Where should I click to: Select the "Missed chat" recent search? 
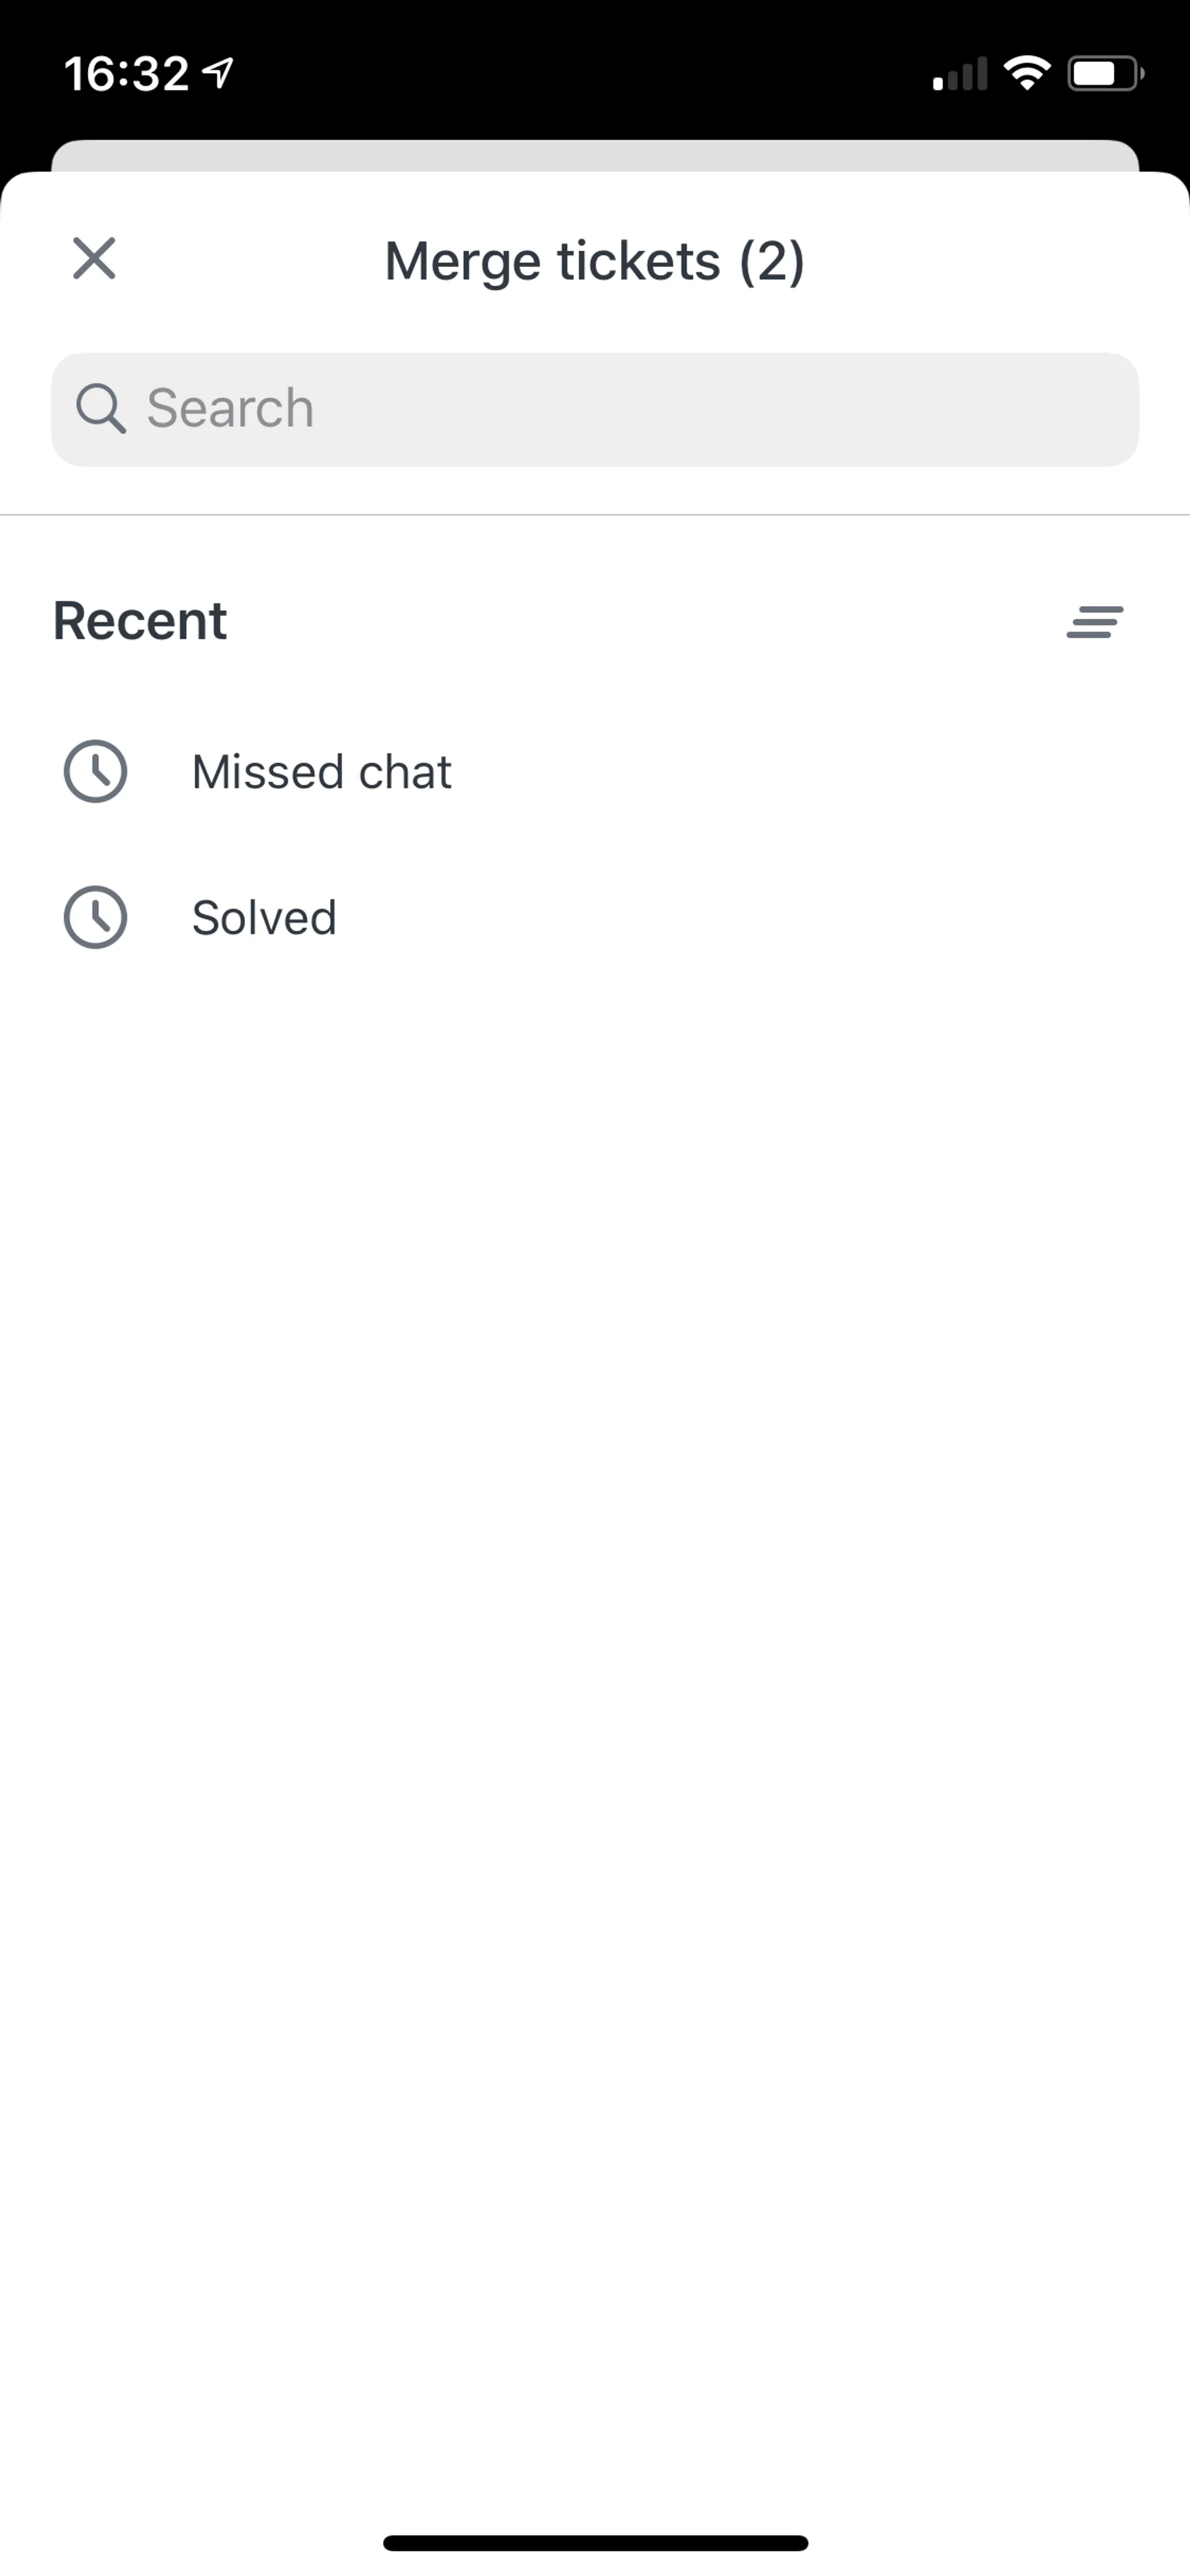(x=321, y=772)
